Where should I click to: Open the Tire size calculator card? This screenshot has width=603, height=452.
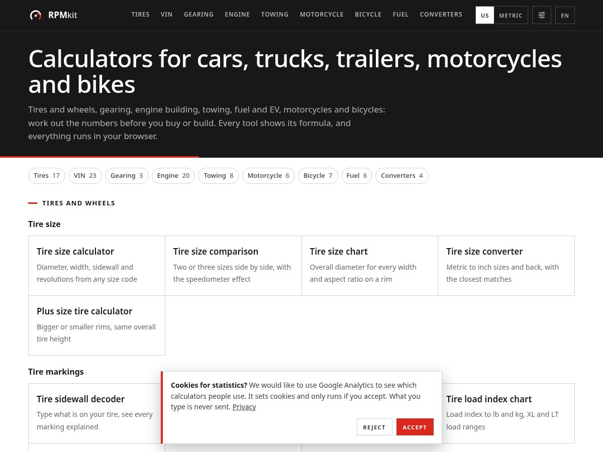pos(96,266)
